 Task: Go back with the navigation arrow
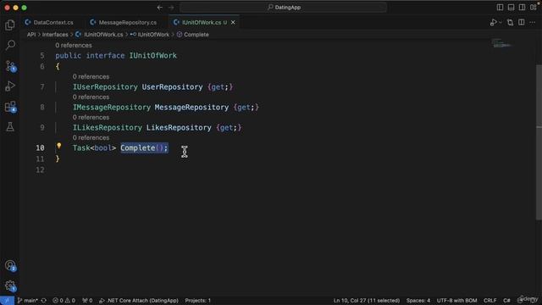pos(160,8)
